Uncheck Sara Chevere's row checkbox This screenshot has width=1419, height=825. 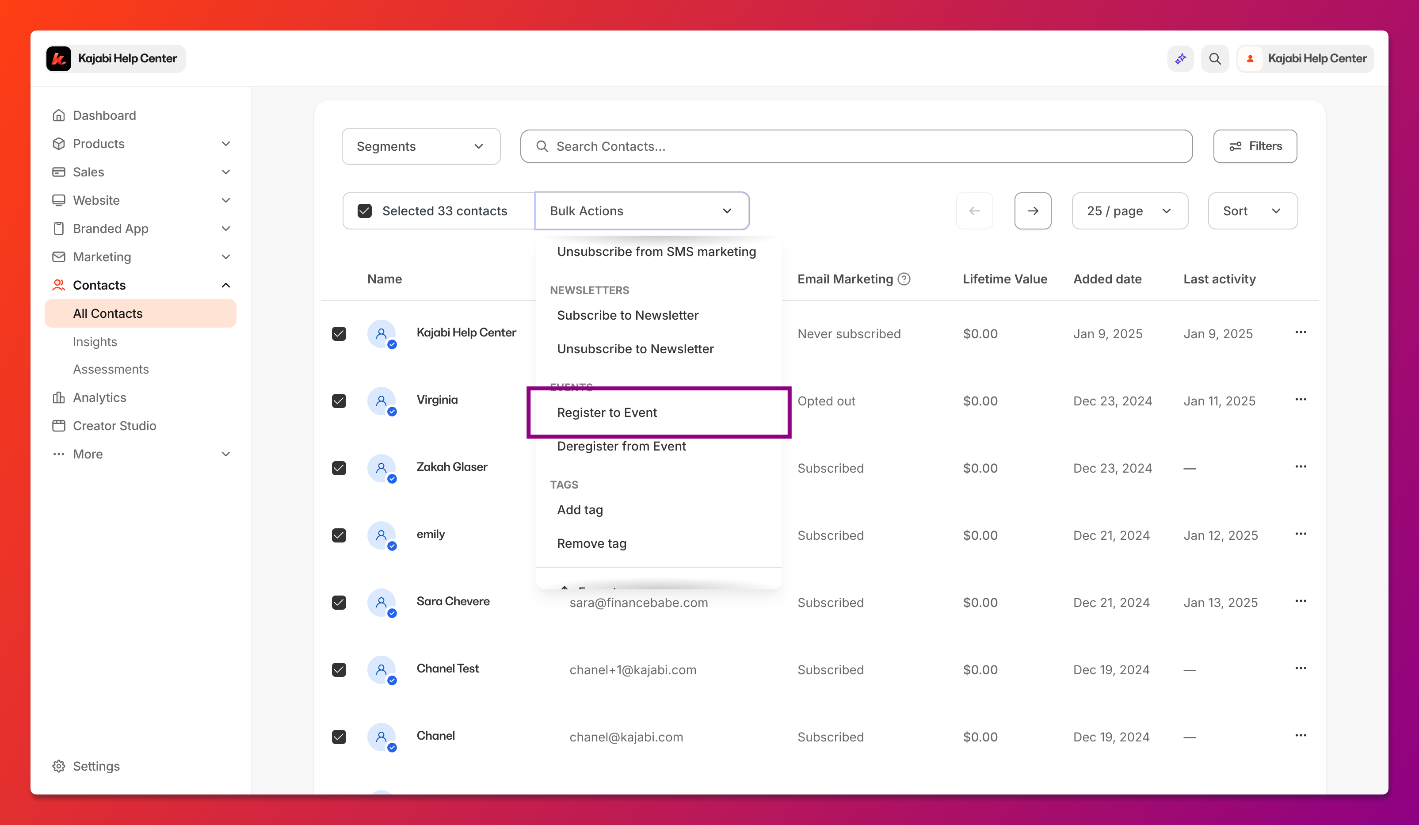339,603
